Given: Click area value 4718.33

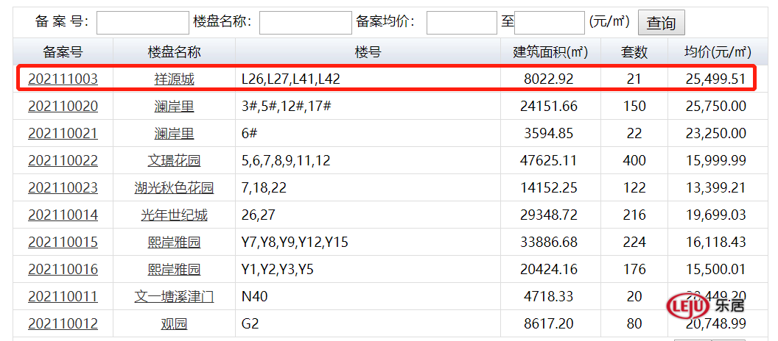Looking at the screenshot, I should 549,297.
